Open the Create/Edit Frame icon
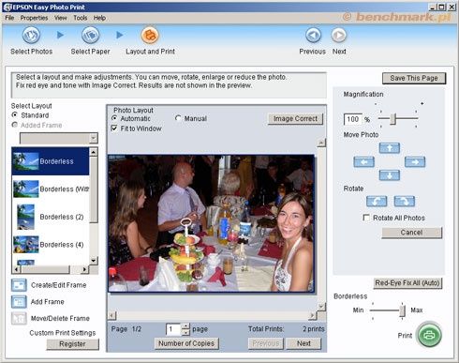This screenshot has width=459, height=363. tap(19, 285)
